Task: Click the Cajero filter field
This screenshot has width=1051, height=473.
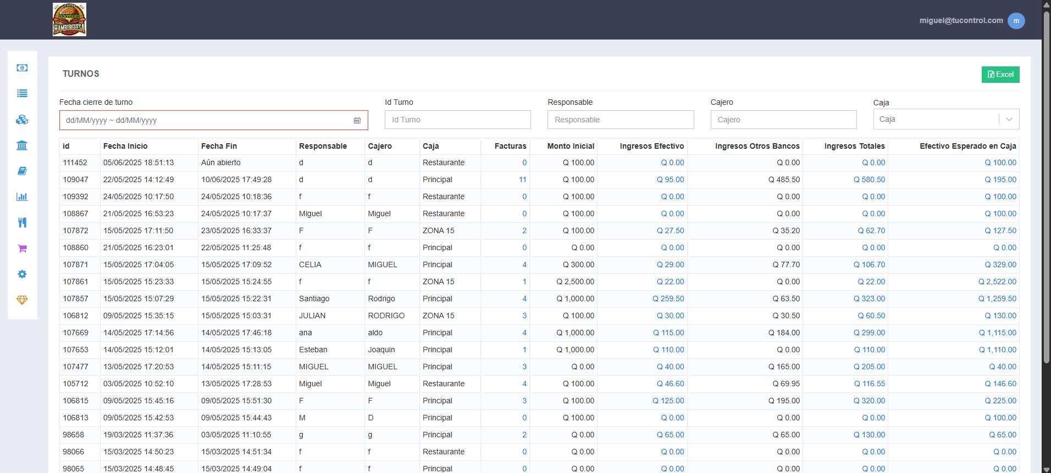Action: click(x=783, y=120)
